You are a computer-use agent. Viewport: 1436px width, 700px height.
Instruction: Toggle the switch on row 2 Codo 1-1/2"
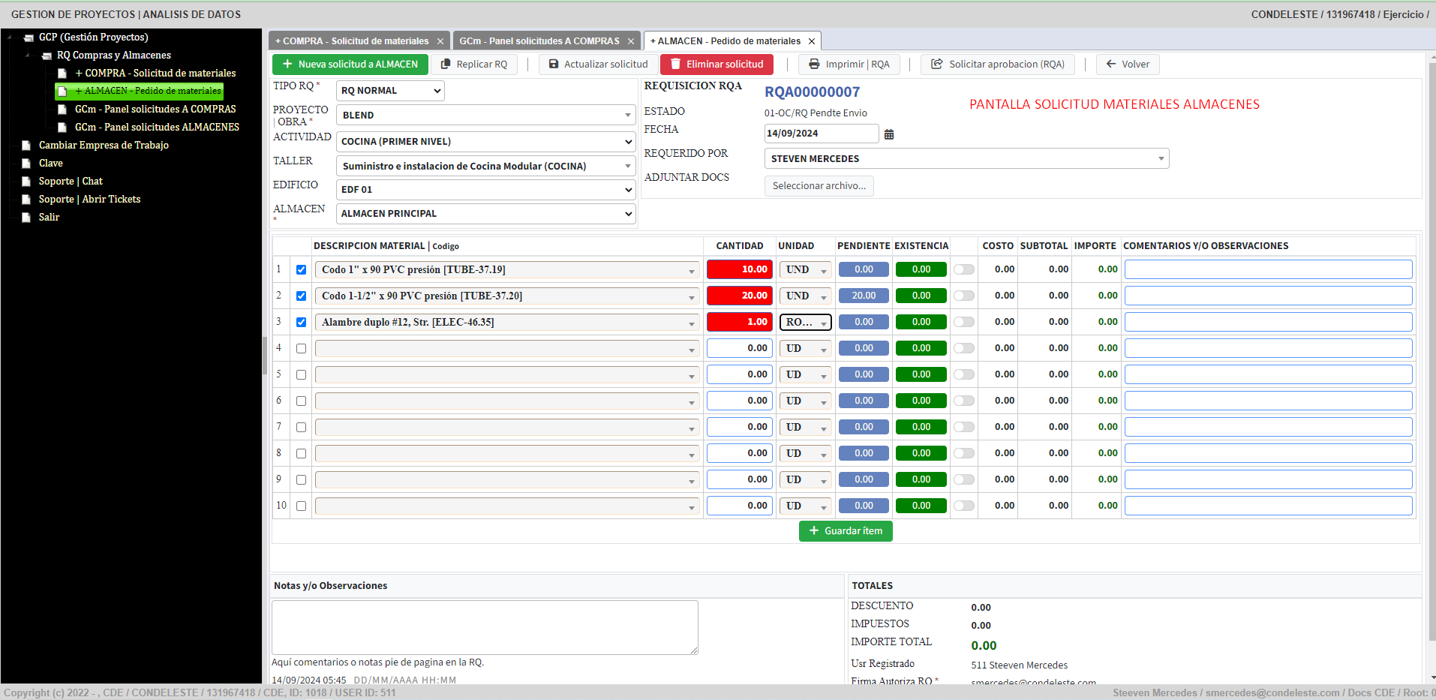(964, 296)
